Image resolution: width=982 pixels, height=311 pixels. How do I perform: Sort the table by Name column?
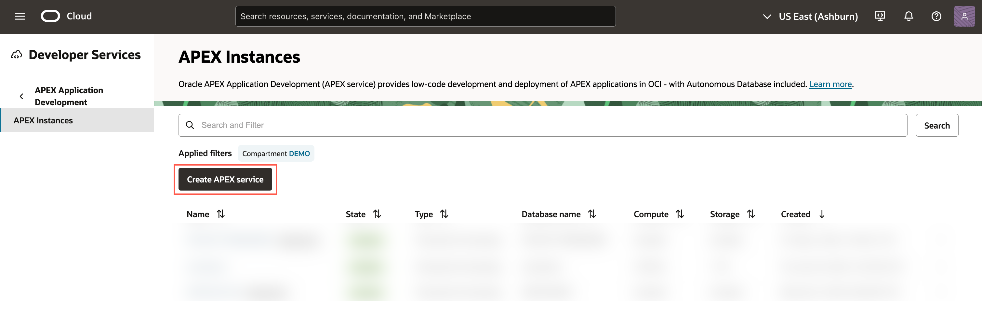tap(221, 214)
